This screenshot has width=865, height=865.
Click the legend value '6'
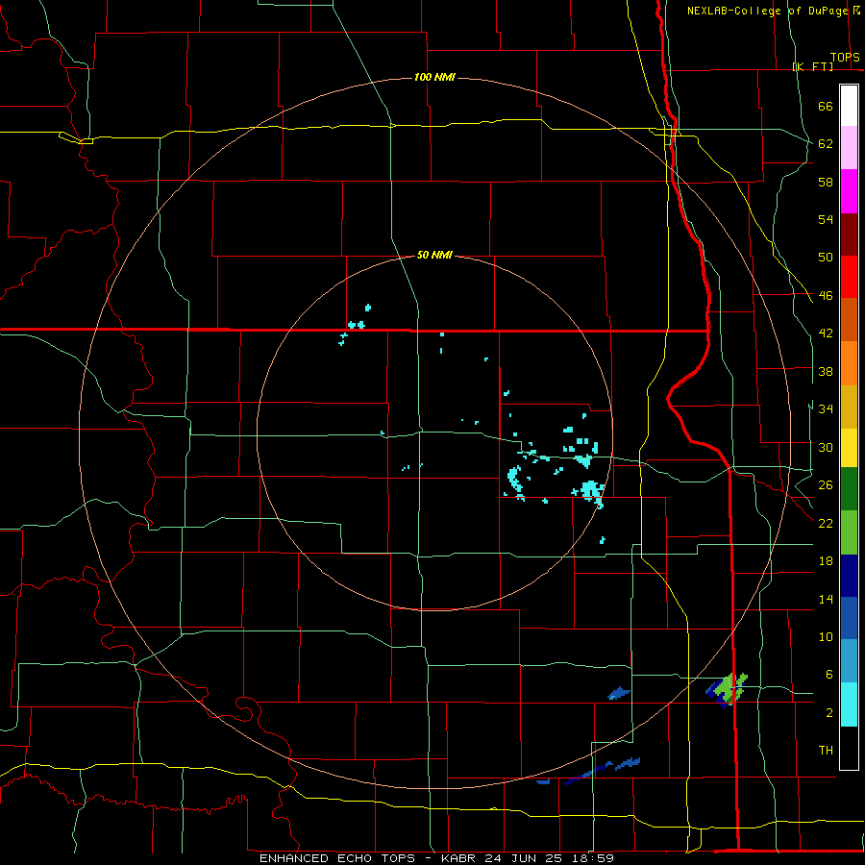click(829, 675)
